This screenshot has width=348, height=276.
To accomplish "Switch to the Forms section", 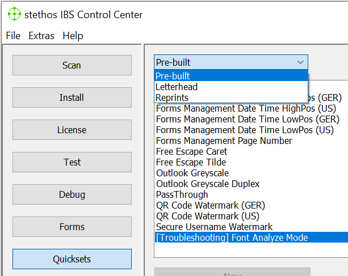I will [72, 227].
